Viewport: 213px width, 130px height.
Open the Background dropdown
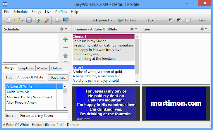[101, 20]
